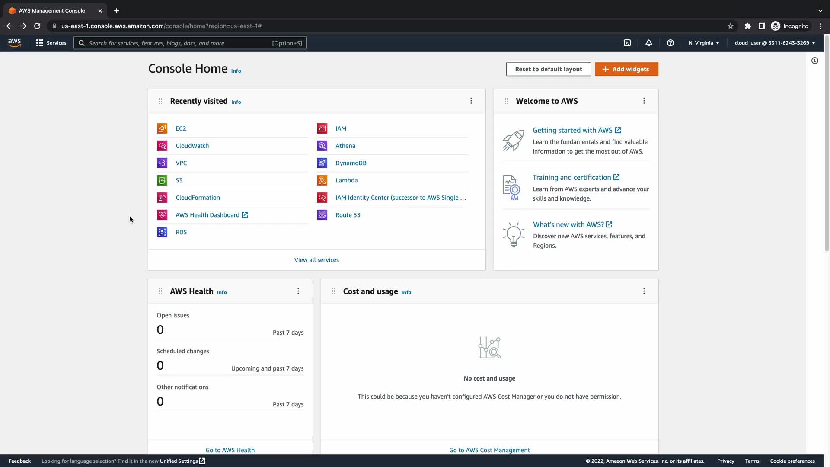Open the cloud_user account dropdown
This screenshot has width=830, height=467.
pos(775,43)
